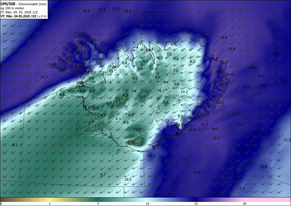This screenshot has height=206, width=291.
Task: Click the map value '19.7'
Action: point(44,77)
